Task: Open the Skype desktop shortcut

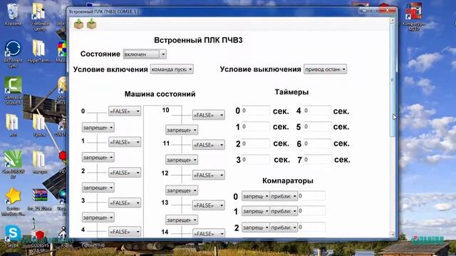Action: [13, 236]
